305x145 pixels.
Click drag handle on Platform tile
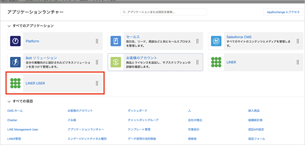point(97,41)
